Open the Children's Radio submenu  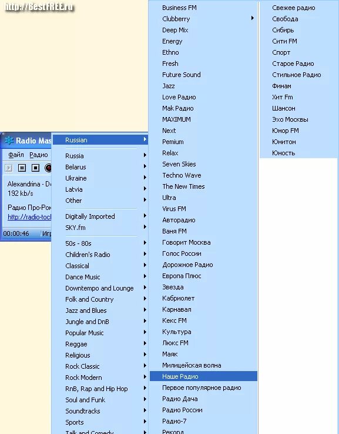100,255
